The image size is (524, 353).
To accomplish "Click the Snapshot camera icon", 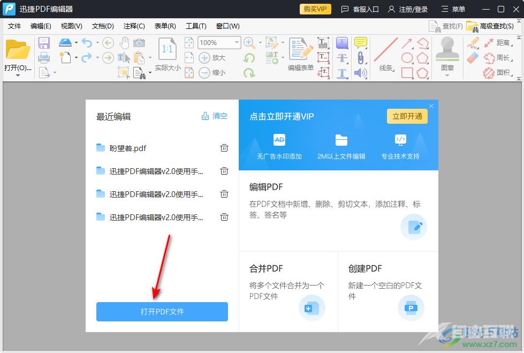I will pyautogui.click(x=139, y=43).
